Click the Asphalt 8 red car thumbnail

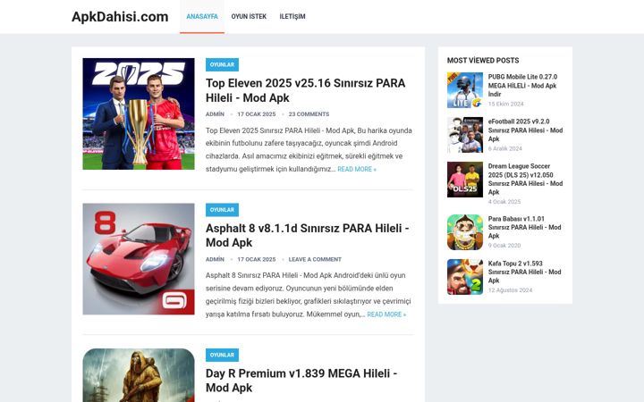(x=139, y=259)
